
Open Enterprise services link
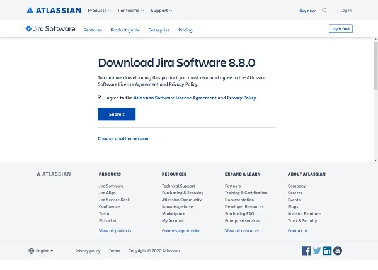coord(243,221)
